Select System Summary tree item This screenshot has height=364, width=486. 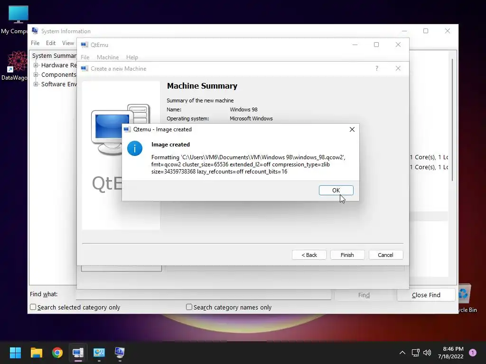click(54, 56)
